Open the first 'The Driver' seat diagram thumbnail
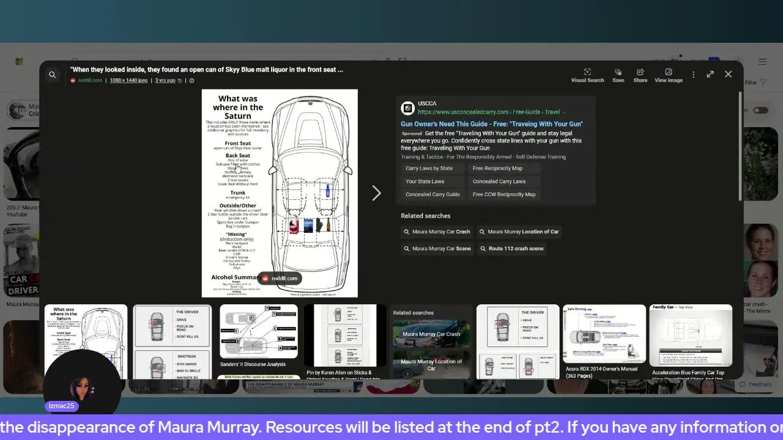The height and width of the screenshot is (440, 783). click(173, 342)
